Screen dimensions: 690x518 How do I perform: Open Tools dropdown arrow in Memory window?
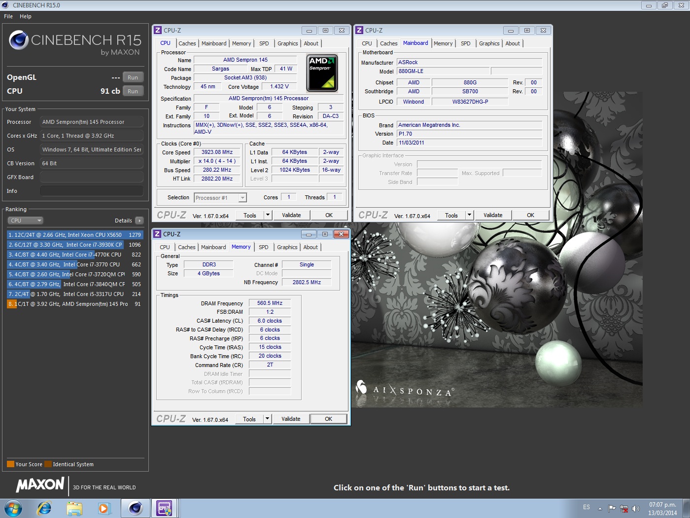click(x=267, y=419)
